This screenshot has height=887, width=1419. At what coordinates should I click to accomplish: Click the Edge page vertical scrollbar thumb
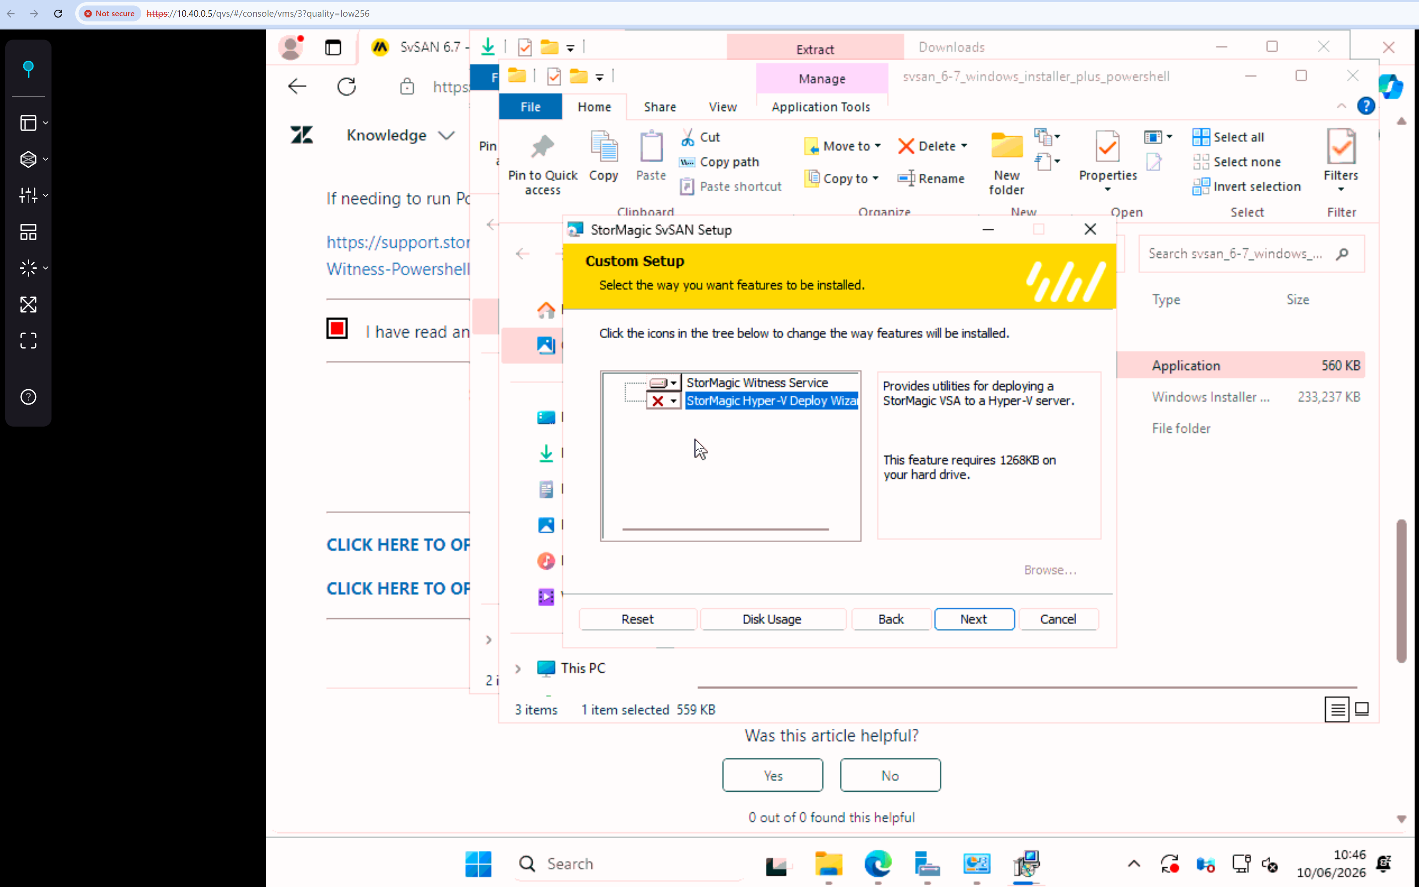click(1401, 591)
